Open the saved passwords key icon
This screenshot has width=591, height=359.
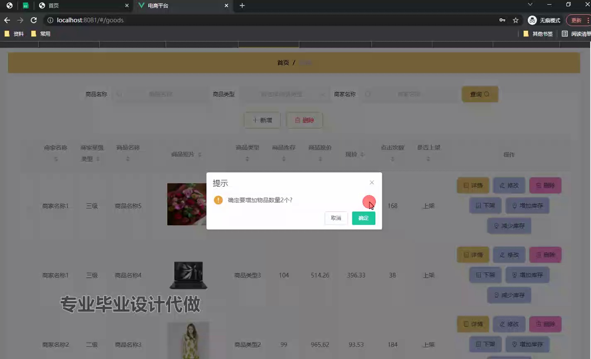[502, 20]
